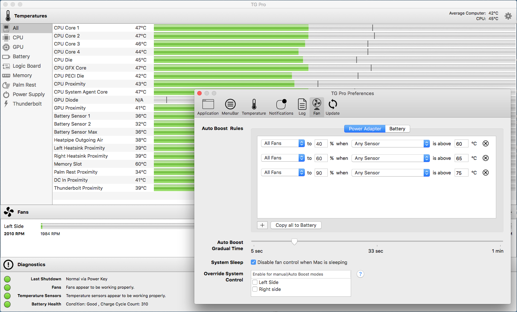Viewport: 517px width, 312px height.
Task: Select the DC In Proximity row
Action: [124, 180]
